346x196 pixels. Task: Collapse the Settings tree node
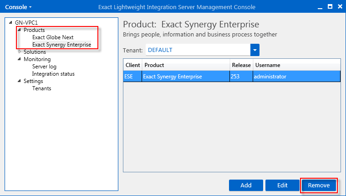click(x=19, y=81)
